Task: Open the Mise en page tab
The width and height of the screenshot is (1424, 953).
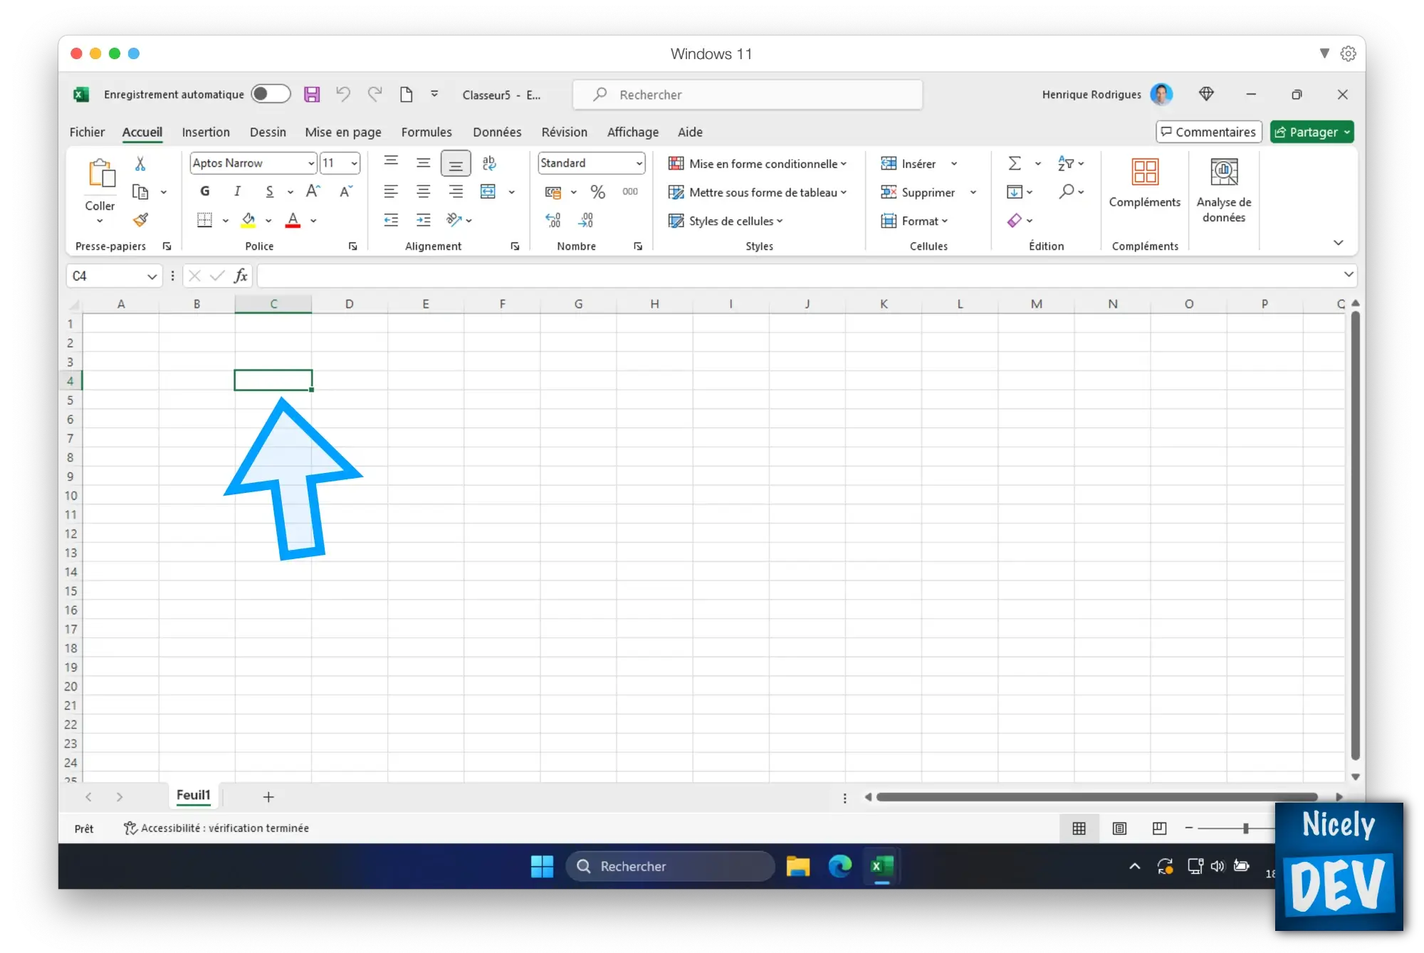Action: [343, 132]
